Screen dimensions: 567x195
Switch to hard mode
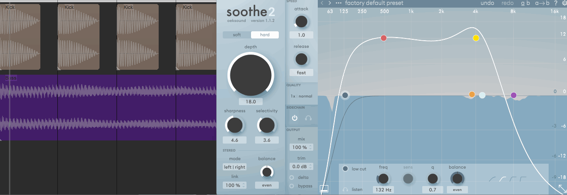pyautogui.click(x=265, y=35)
